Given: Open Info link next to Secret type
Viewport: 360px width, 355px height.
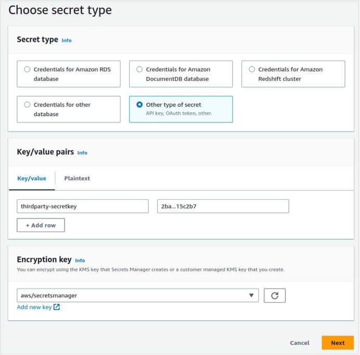Looking at the screenshot, I should pos(67,40).
